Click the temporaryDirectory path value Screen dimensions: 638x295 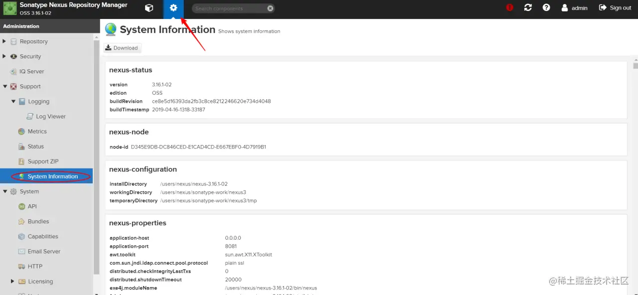(208, 201)
